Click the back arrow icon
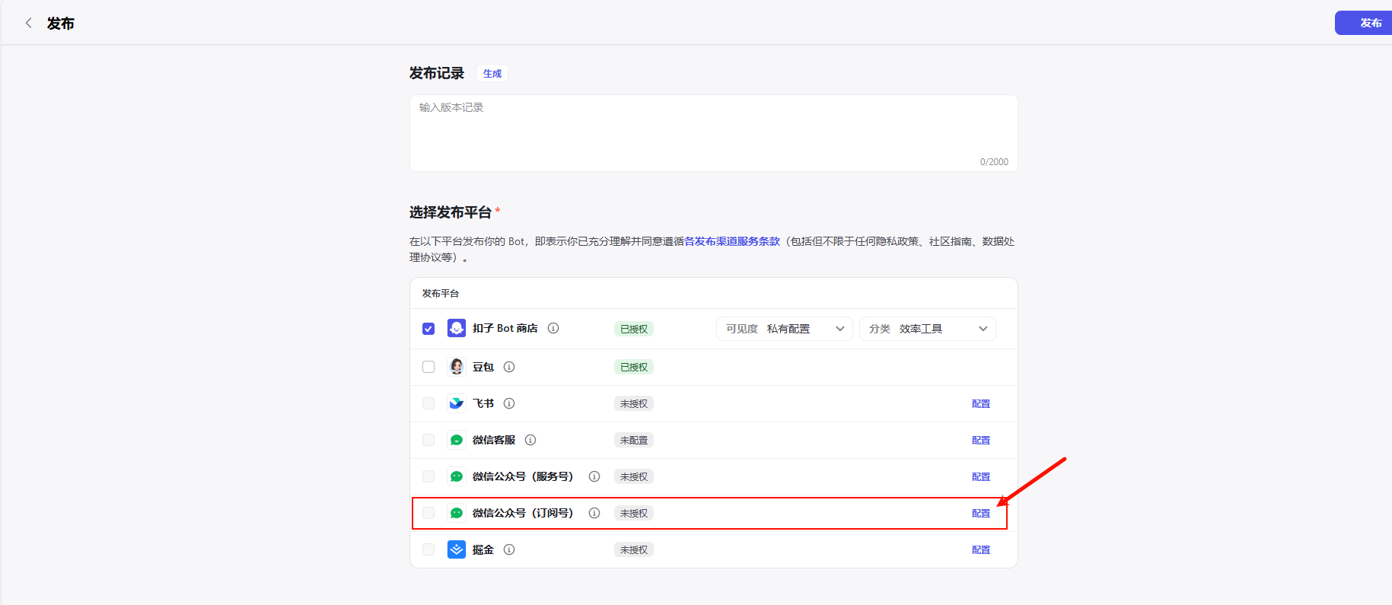The image size is (1392, 605). pyautogui.click(x=29, y=23)
